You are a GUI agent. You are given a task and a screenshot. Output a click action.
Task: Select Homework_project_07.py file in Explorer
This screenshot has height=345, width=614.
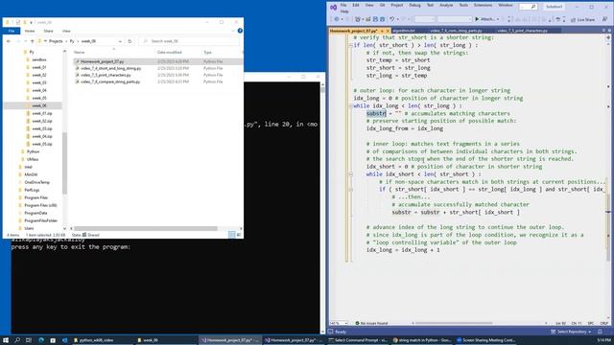102,61
